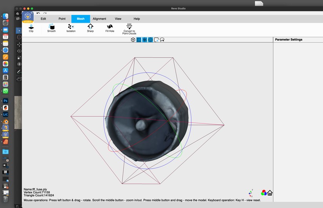The width and height of the screenshot is (323, 208).
Task: Open the Alignment tab
Action: (99, 19)
